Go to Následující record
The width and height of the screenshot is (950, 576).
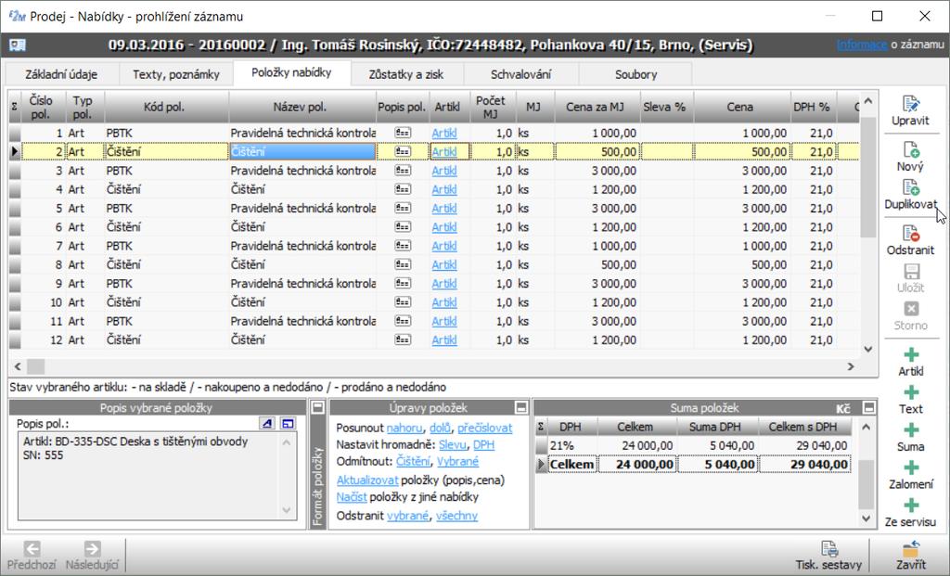[92, 555]
